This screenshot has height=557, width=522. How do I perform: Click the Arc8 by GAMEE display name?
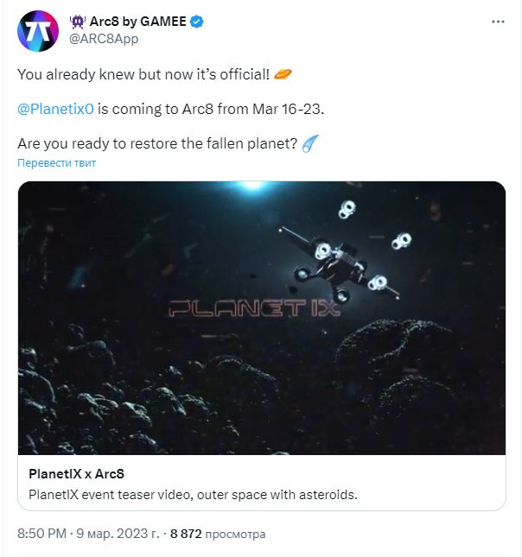[x=138, y=22]
